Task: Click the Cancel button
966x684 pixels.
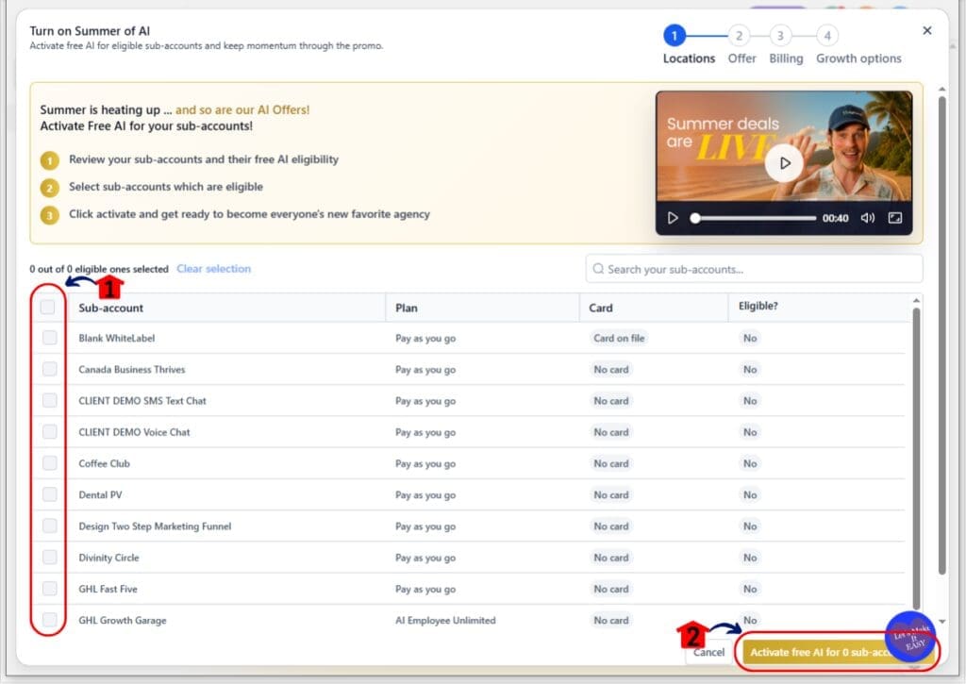Action: coord(708,652)
